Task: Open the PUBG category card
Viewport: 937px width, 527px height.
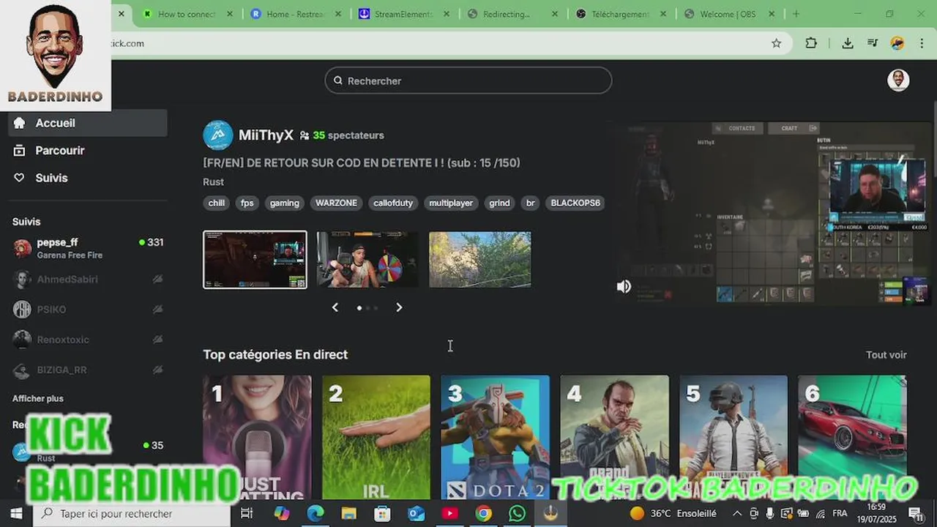Action: click(733, 438)
